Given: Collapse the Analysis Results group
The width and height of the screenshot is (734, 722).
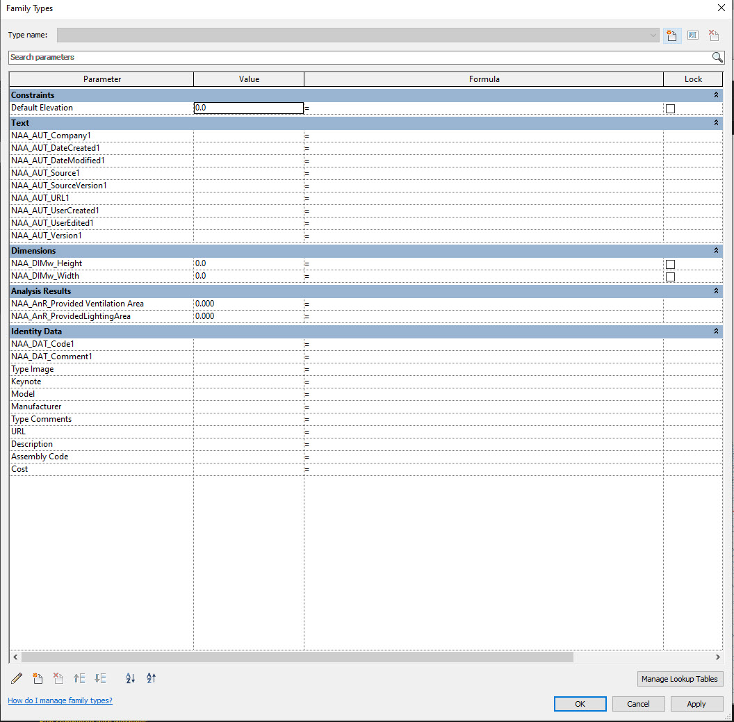Looking at the screenshot, I should tap(716, 291).
